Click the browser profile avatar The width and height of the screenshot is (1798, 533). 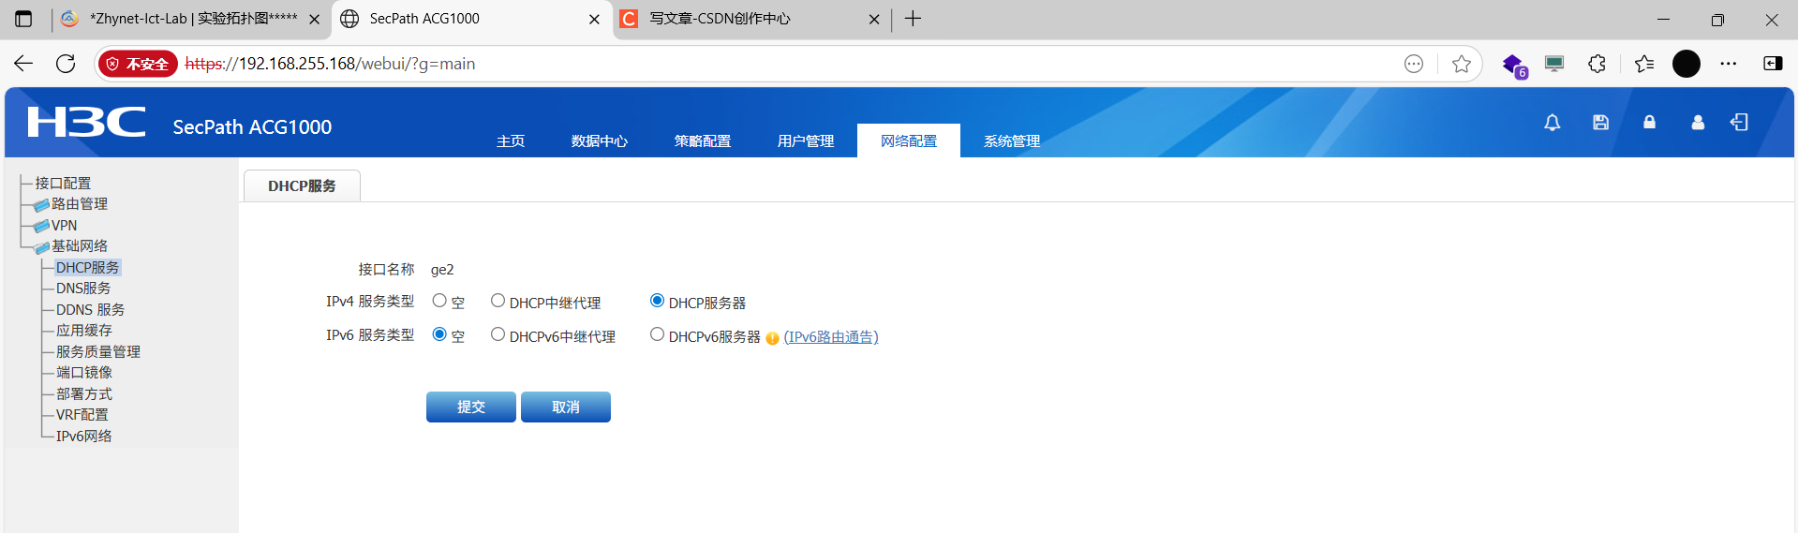pos(1687,64)
